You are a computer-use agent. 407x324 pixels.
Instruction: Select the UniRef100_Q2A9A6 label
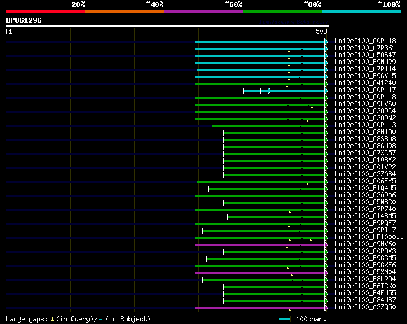pyautogui.click(x=365, y=195)
